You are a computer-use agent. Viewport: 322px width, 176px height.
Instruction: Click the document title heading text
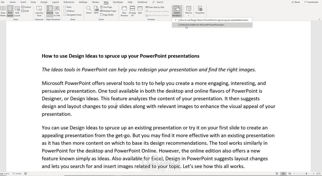pos(121,56)
